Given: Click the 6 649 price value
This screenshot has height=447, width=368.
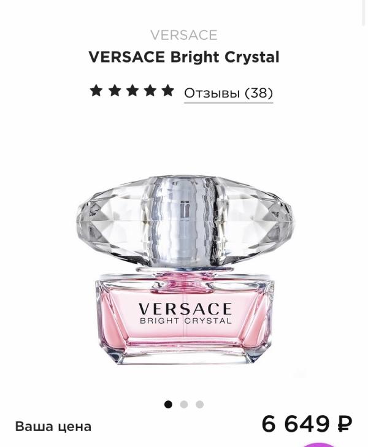Looking at the screenshot, I should tap(296, 424).
